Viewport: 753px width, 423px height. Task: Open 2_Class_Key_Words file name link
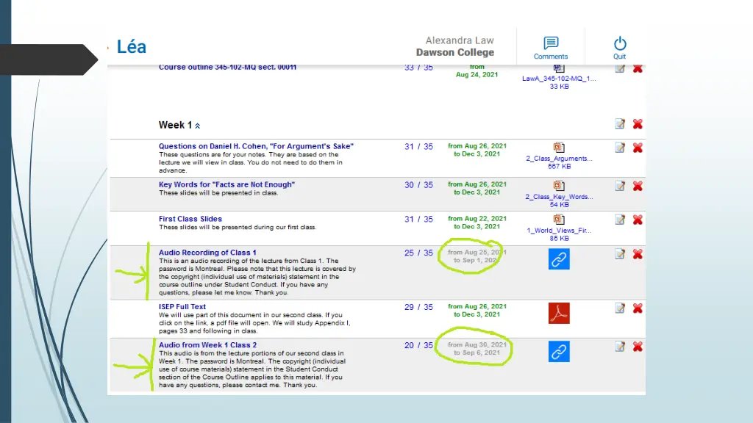(559, 197)
